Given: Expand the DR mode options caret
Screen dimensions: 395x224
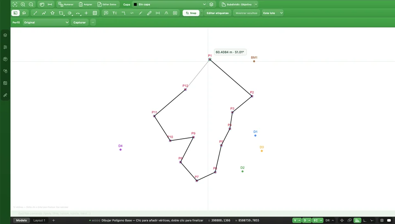Looking at the screenshot, I should [333, 220].
